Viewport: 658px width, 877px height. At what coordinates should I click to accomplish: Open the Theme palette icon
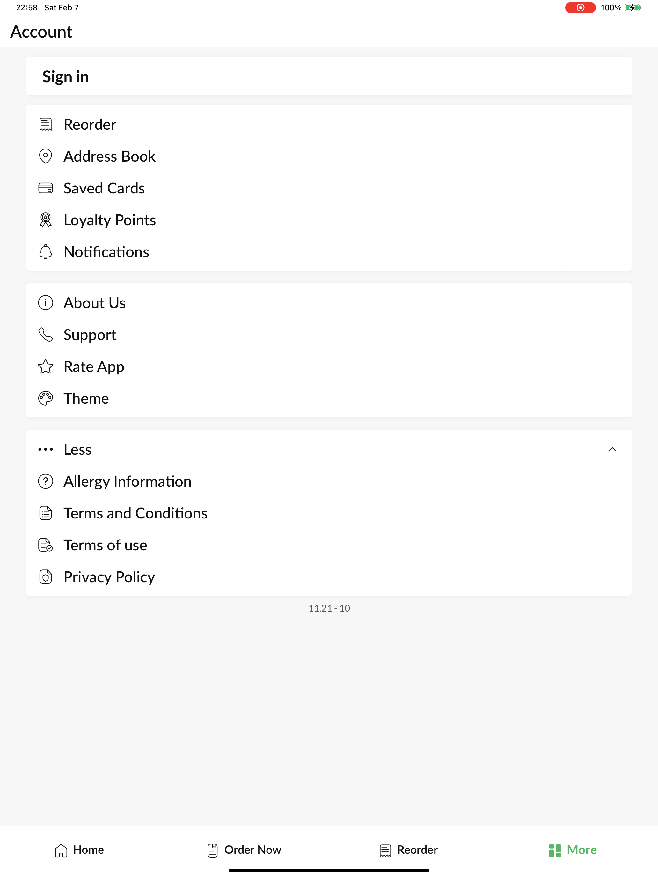tap(46, 398)
